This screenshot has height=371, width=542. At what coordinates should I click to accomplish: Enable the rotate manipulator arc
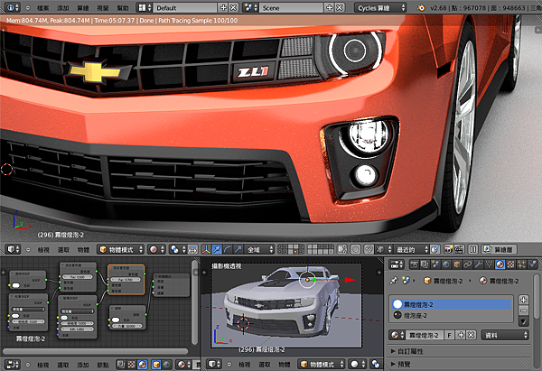click(x=227, y=249)
